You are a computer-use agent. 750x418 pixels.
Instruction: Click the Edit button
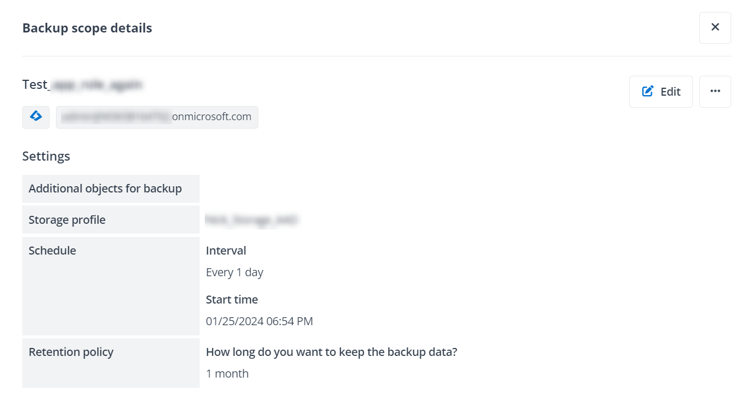coord(660,92)
